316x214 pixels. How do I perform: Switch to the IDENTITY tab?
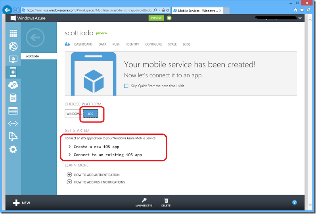pyautogui.click(x=133, y=44)
